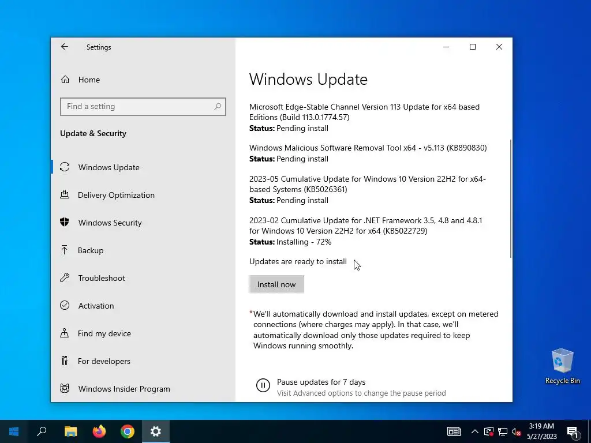Click the search magnifier in Find a setting
591x443 pixels.
coord(218,107)
